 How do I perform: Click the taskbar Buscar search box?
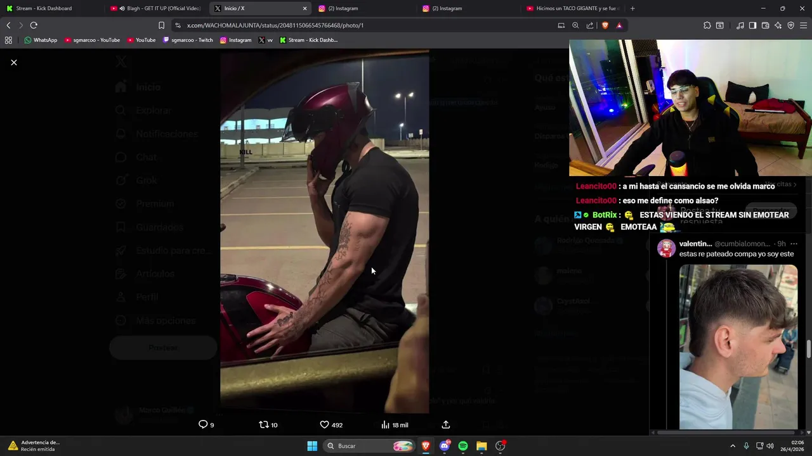369,446
